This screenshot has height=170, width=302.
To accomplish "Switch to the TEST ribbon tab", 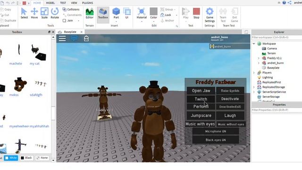I will tap(63, 3).
